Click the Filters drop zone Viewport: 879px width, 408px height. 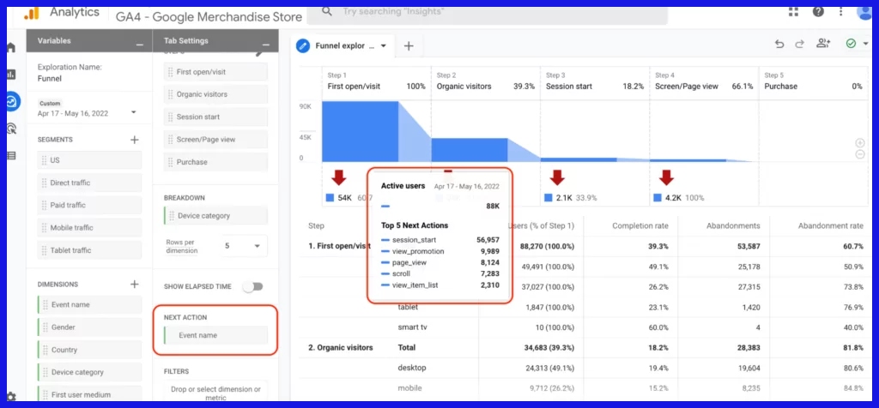pos(215,392)
